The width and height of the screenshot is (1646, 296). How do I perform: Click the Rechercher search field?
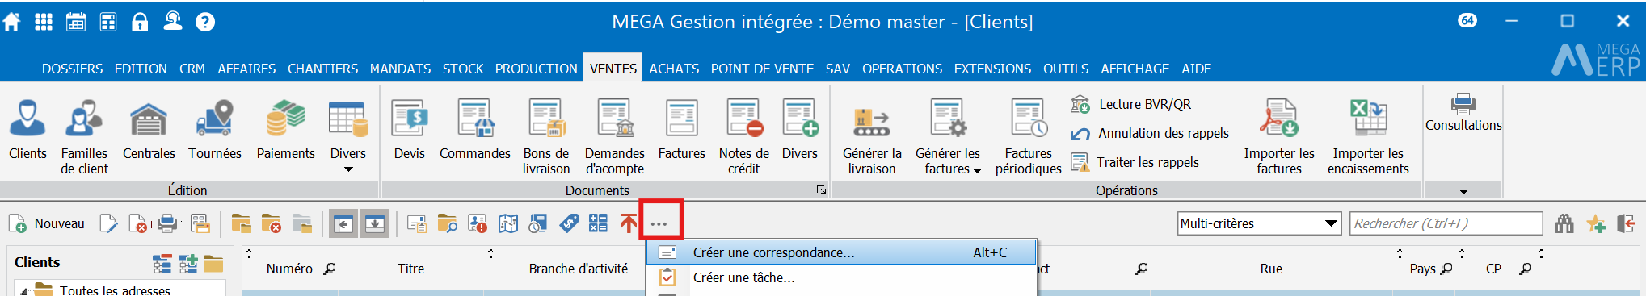1446,223
